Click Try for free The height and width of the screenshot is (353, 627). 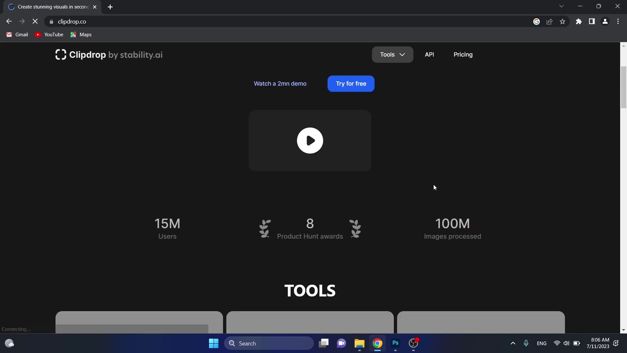351,84
